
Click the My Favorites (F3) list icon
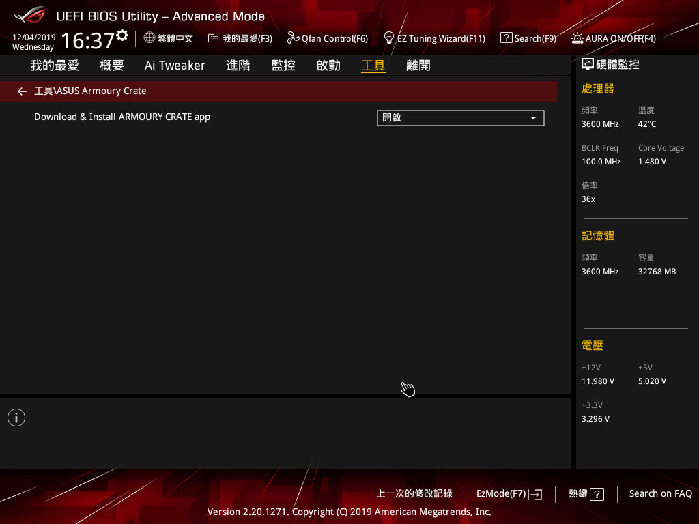coord(214,38)
